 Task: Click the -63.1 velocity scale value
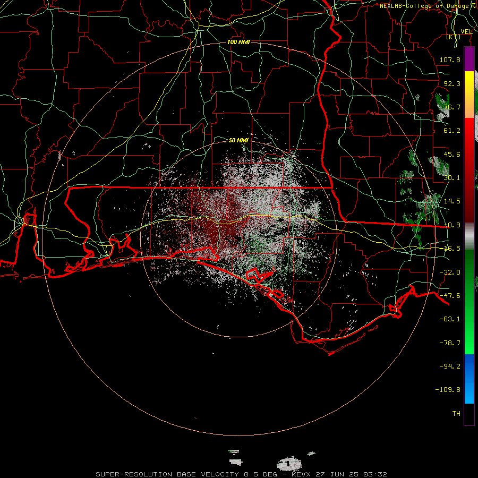(x=450, y=319)
